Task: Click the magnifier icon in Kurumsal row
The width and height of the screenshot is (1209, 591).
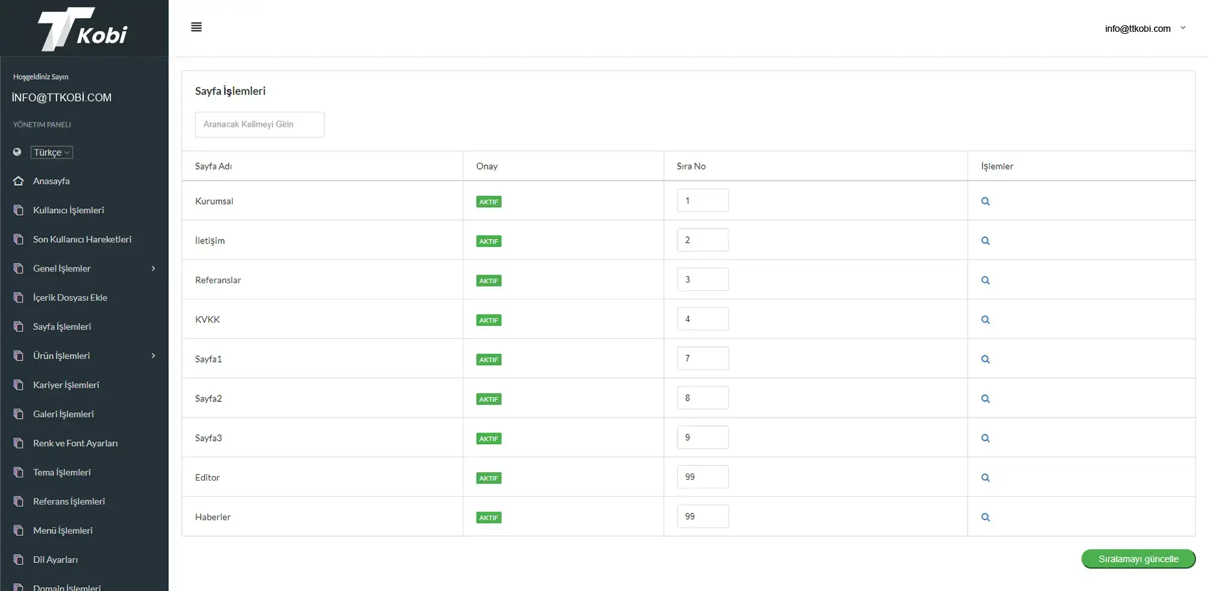Action: [x=985, y=201]
